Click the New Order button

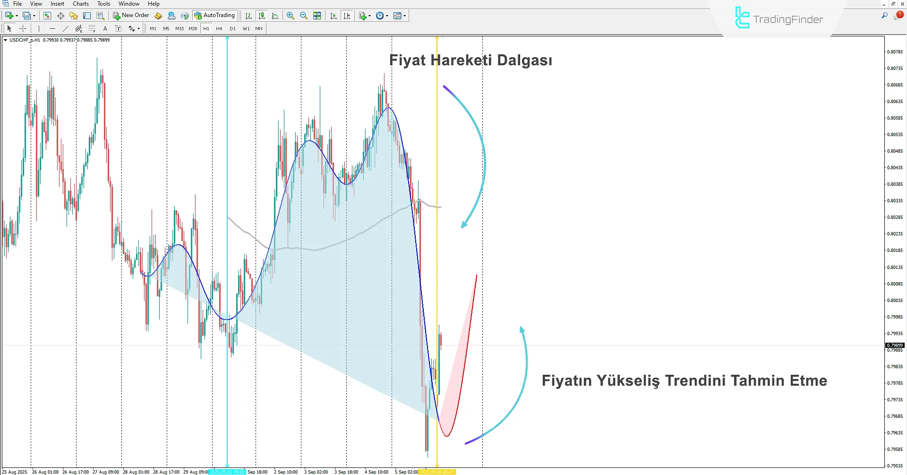(131, 16)
